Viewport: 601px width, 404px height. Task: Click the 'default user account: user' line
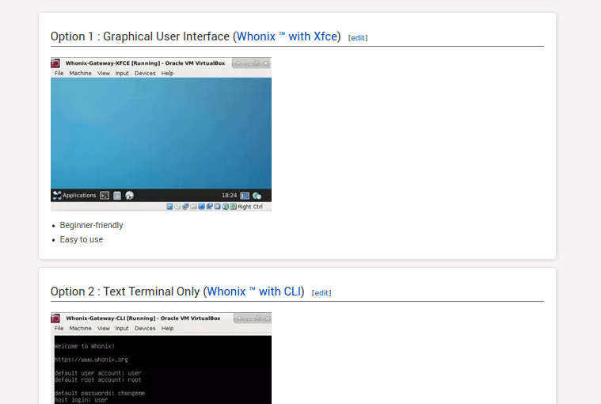(x=97, y=373)
